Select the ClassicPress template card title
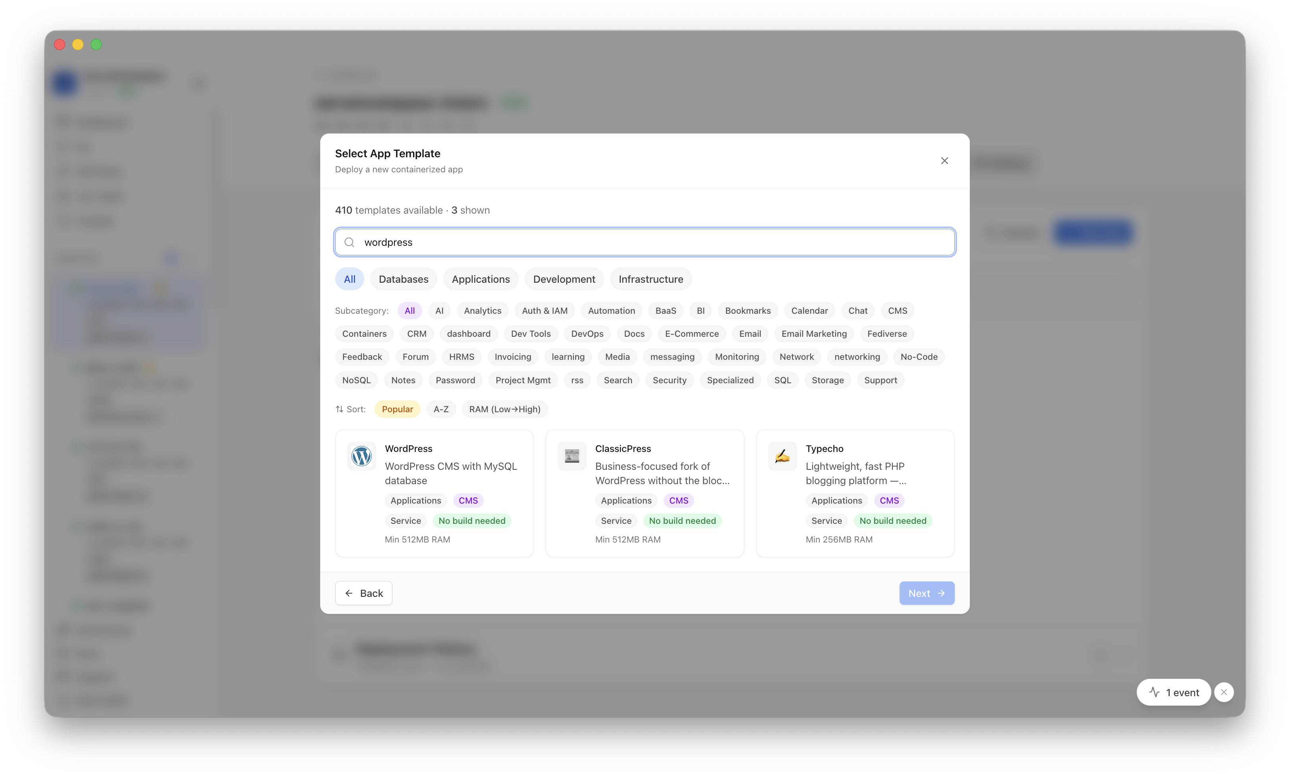Image resolution: width=1290 pixels, height=776 pixels. point(623,449)
